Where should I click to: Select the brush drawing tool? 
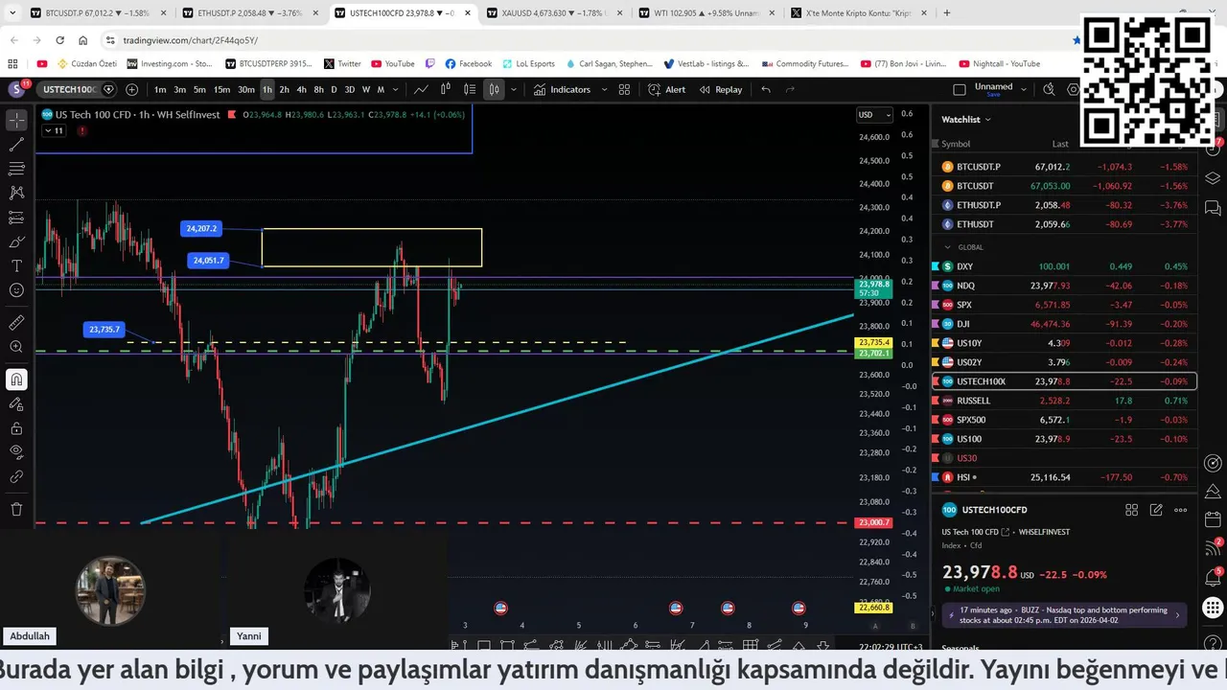coord(16,241)
